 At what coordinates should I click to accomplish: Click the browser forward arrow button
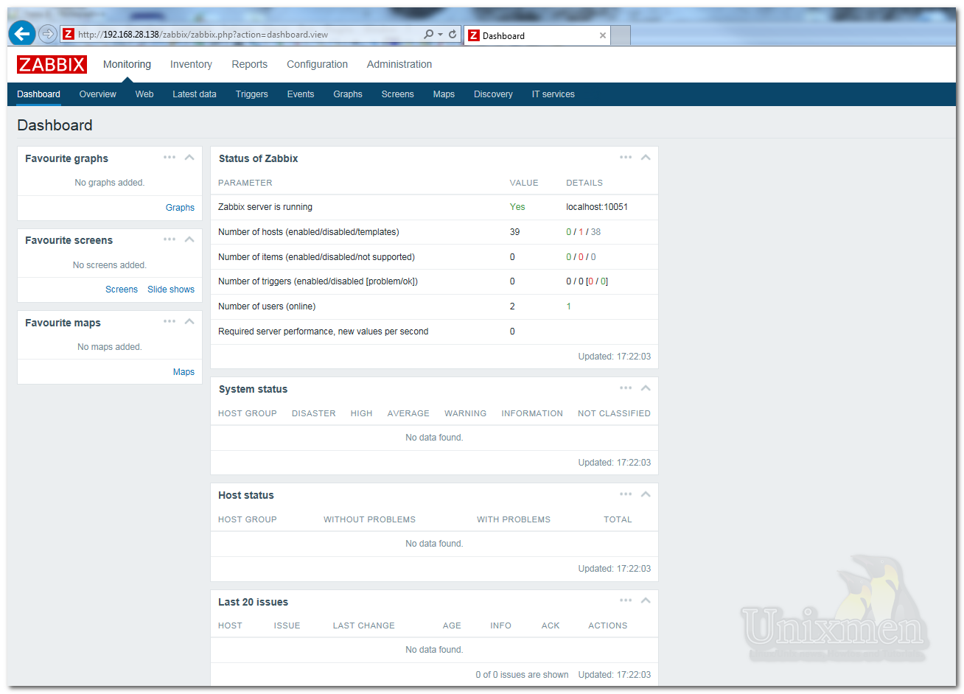pos(47,34)
